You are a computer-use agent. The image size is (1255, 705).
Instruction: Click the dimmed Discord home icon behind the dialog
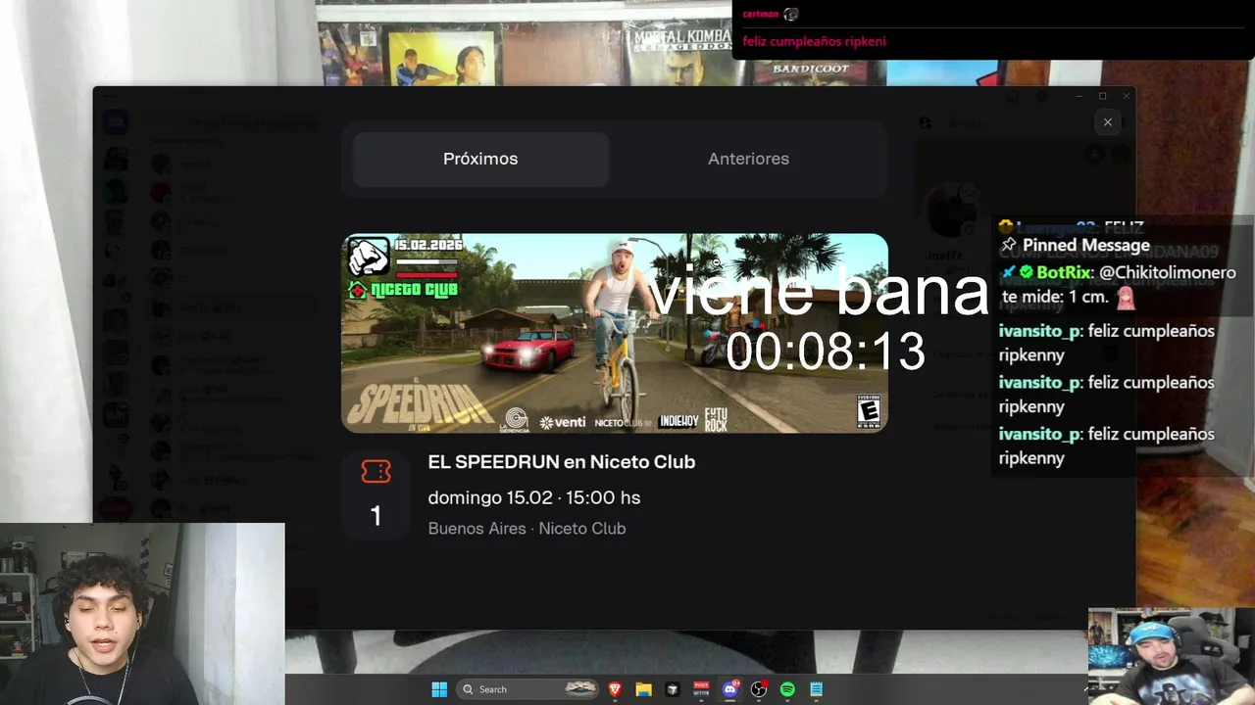point(117,122)
